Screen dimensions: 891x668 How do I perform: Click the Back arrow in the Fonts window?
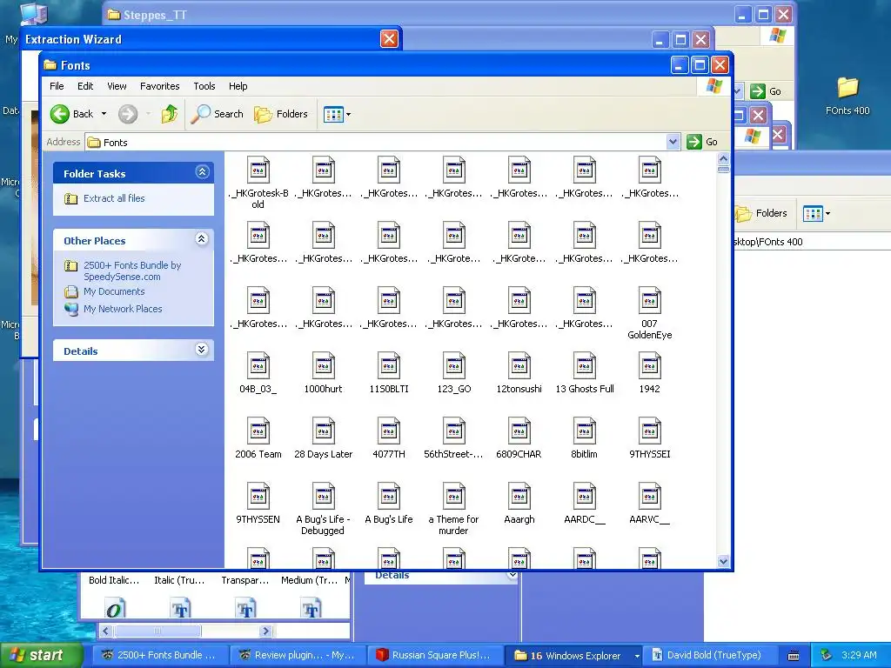pos(60,114)
